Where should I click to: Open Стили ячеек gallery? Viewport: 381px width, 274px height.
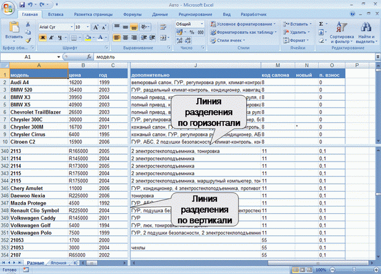[227, 41]
